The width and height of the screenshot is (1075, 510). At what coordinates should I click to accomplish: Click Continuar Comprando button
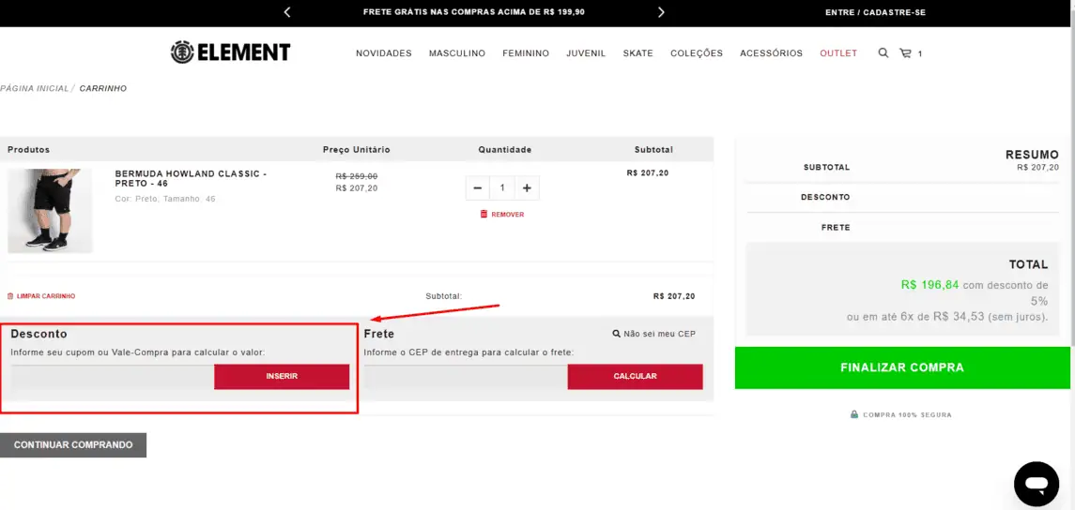coord(73,445)
